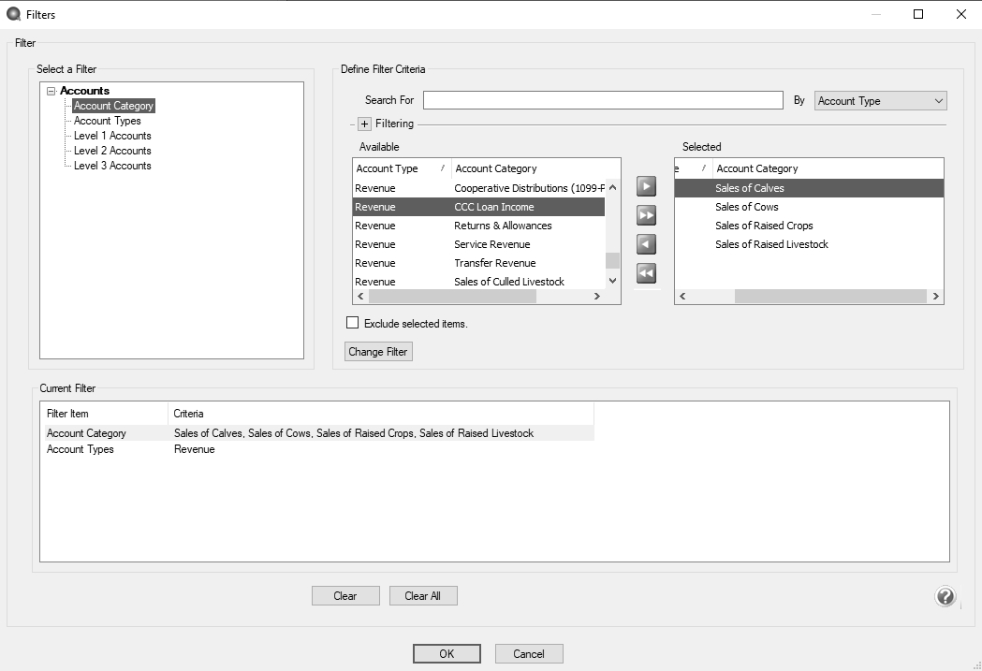Click the Clear All button
Image resolution: width=982 pixels, height=671 pixels.
coord(423,596)
